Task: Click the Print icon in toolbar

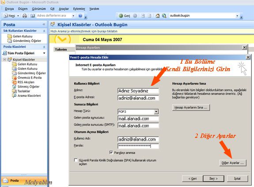Action: click(x=25, y=16)
